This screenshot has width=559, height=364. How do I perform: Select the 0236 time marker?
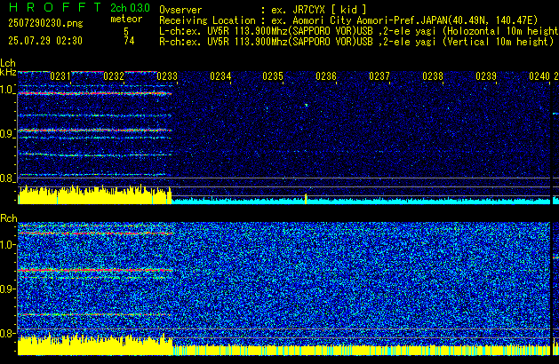coord(326,76)
